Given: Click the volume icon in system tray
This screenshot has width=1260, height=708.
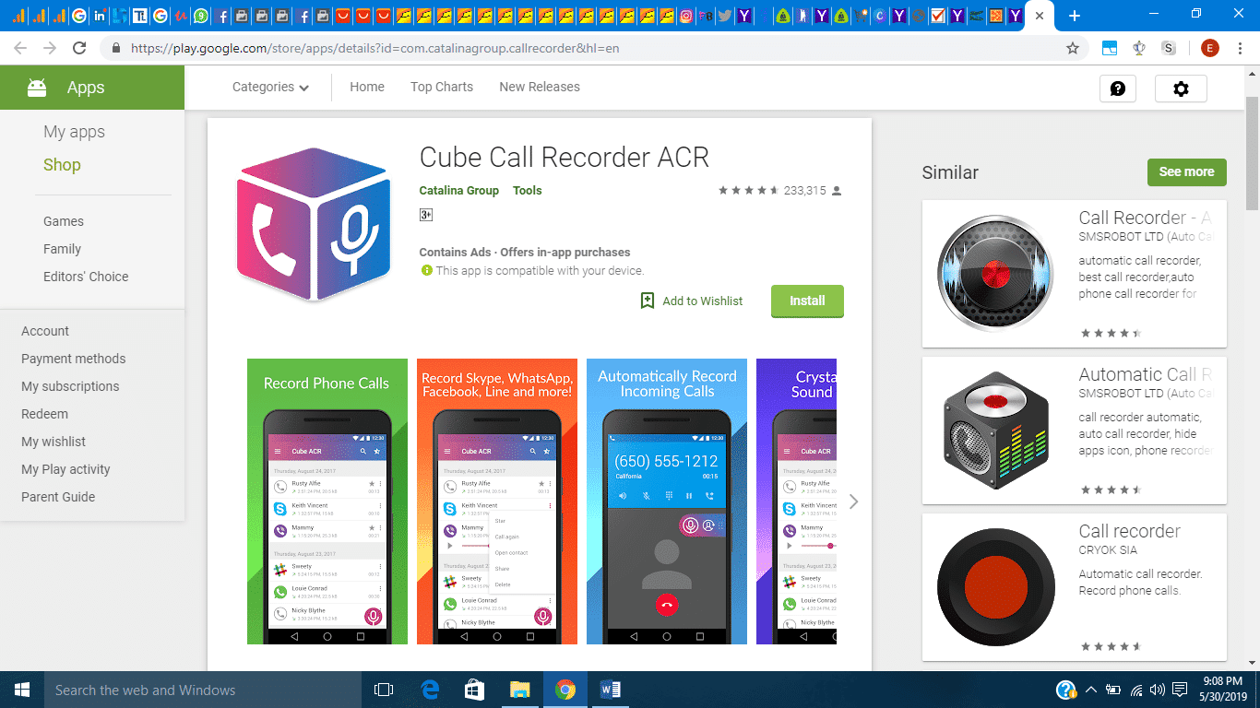Looking at the screenshot, I should tap(1157, 690).
